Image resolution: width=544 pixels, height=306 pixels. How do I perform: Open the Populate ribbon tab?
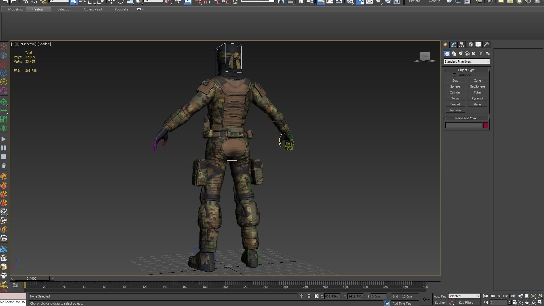coord(121,9)
